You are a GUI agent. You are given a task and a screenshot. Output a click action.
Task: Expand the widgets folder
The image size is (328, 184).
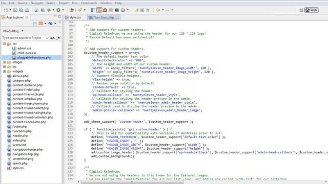pos(5,72)
